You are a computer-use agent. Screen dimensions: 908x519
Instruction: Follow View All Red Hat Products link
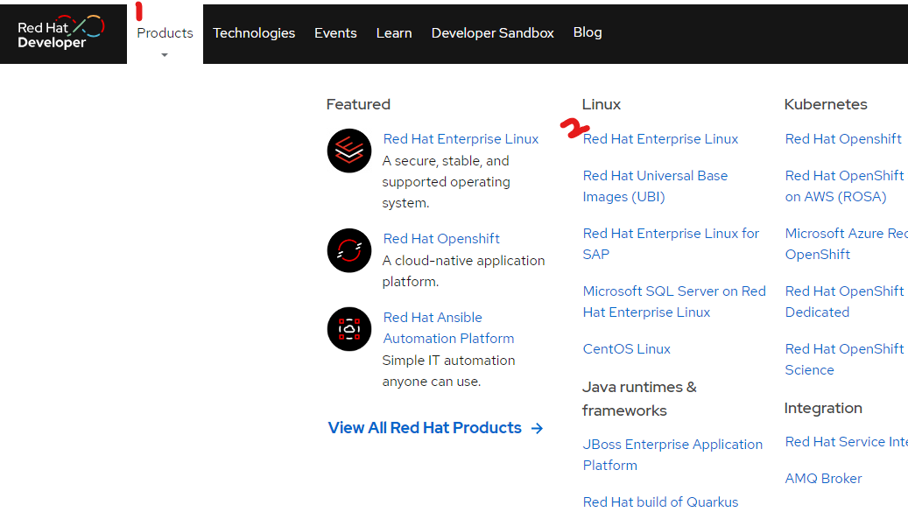tap(425, 428)
